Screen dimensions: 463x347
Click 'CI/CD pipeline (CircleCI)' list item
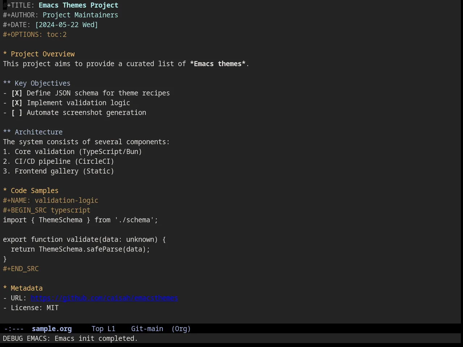[59, 162]
